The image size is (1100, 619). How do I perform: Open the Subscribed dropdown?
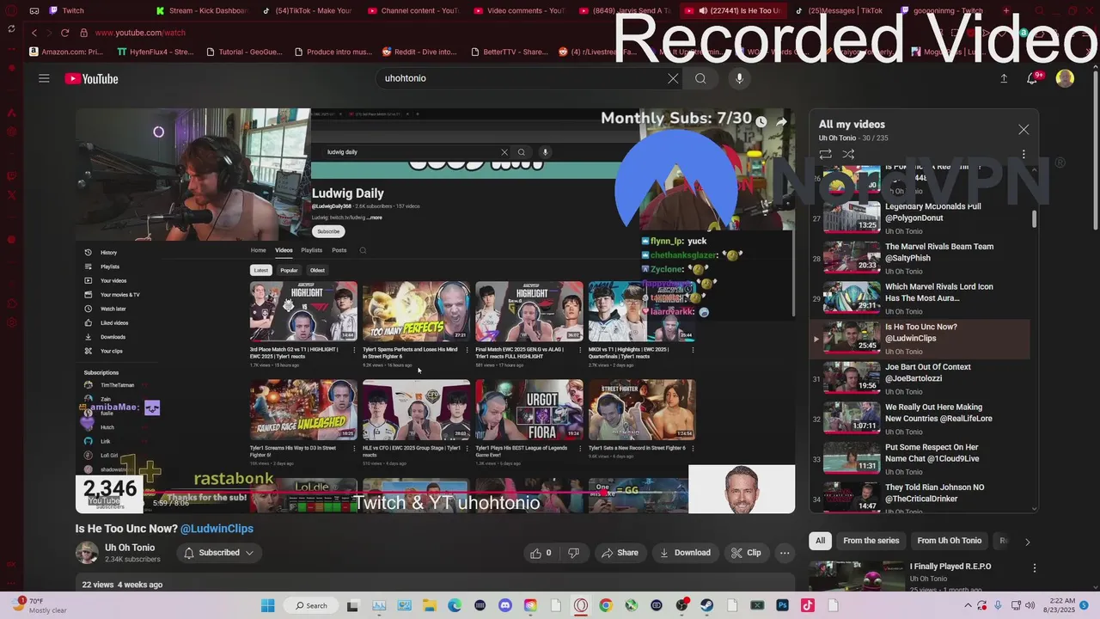pyautogui.click(x=219, y=553)
